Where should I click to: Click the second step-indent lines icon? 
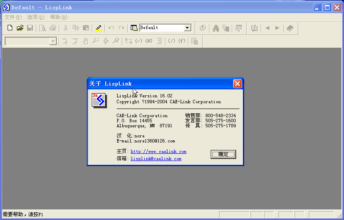[x=75, y=41]
